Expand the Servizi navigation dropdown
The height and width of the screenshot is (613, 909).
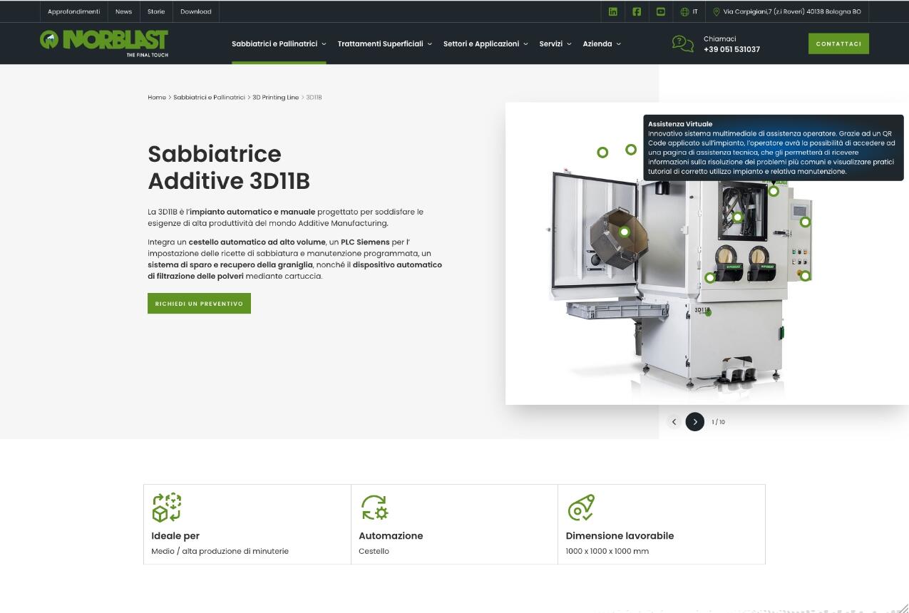pos(551,43)
